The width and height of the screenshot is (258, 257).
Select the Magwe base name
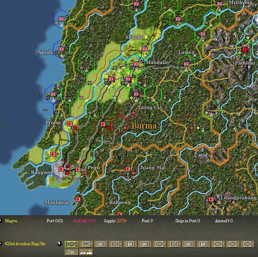11,221
